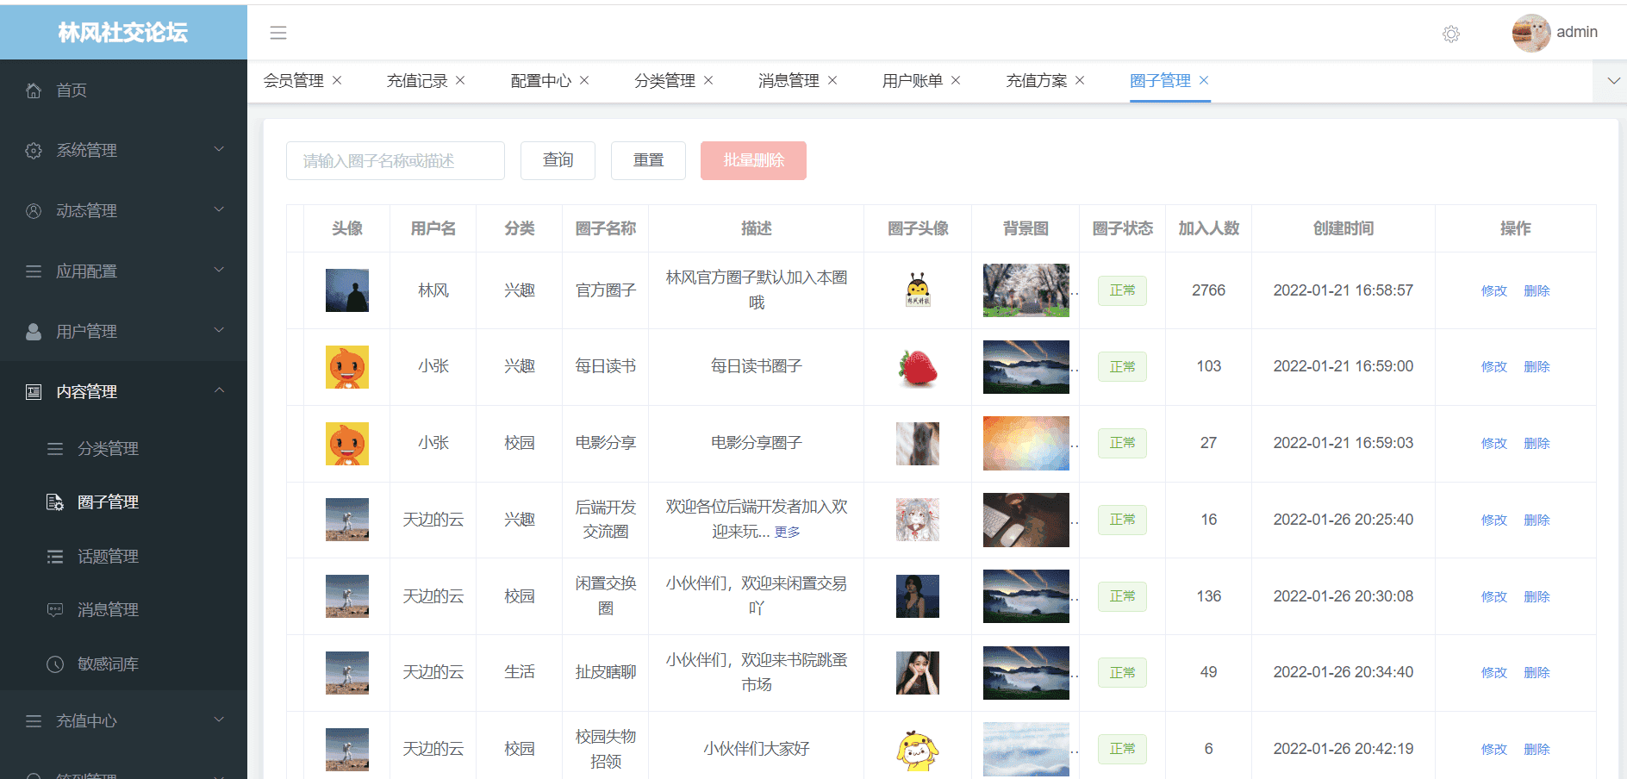This screenshot has height=779, width=1627.
Task: Select the 圈子管理 icon in the sidebar
Action: (x=54, y=502)
